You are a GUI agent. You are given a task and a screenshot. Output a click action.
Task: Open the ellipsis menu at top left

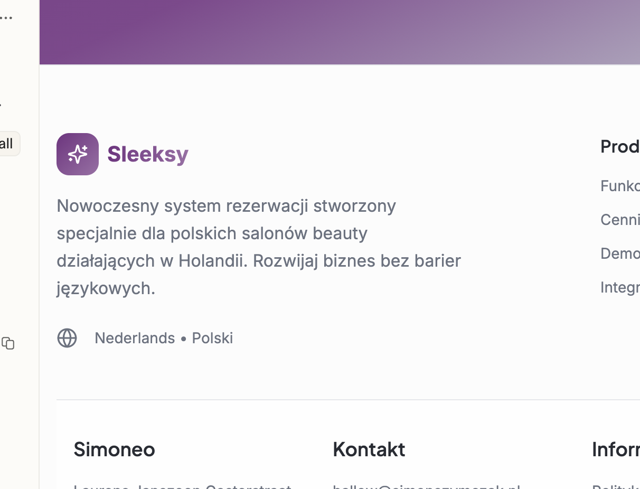6,17
